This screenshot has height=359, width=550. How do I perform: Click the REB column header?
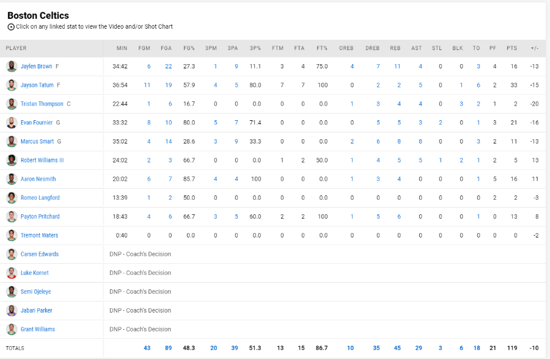pyautogui.click(x=395, y=48)
